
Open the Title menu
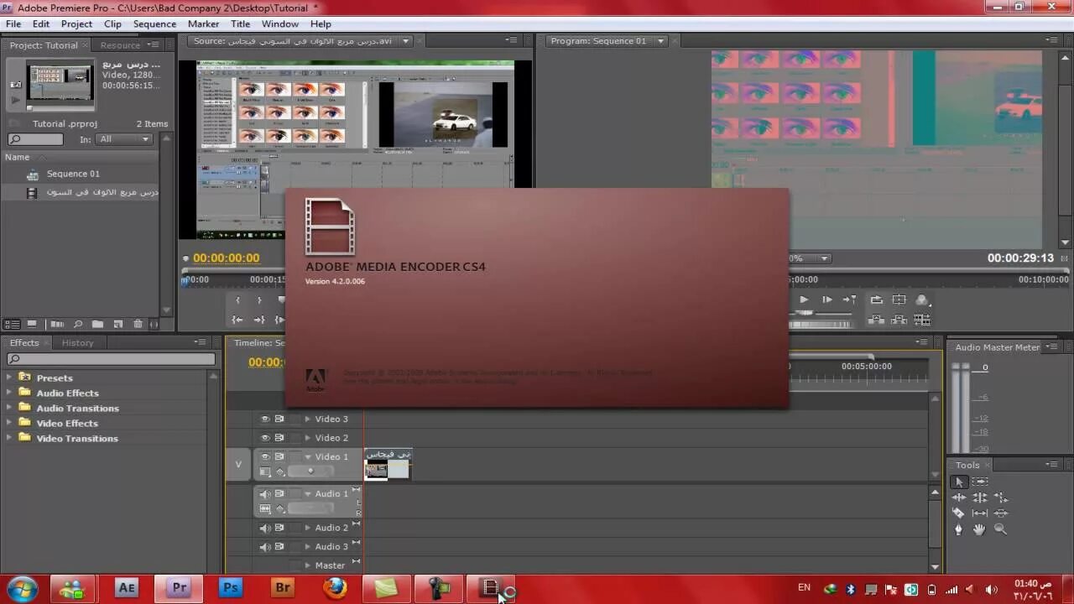click(240, 23)
